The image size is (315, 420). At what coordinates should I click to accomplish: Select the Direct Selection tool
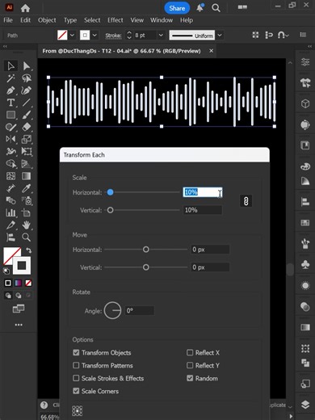point(26,66)
